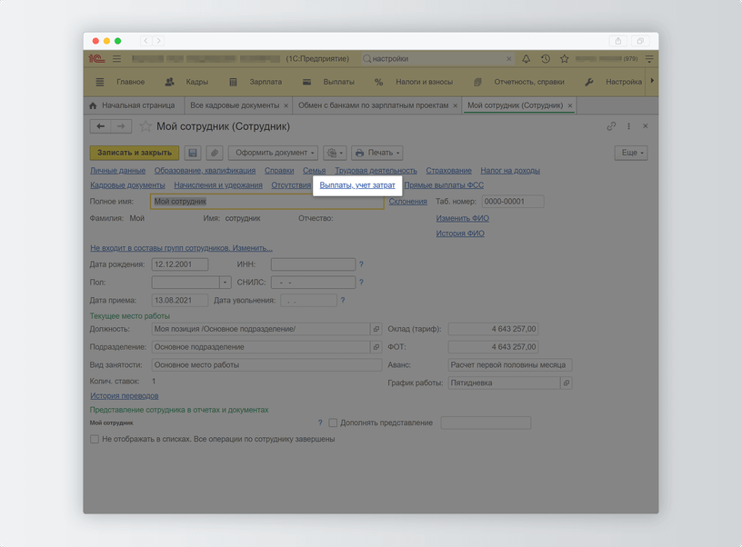Click Записать и закрыть button
742x547 pixels.
pos(135,153)
